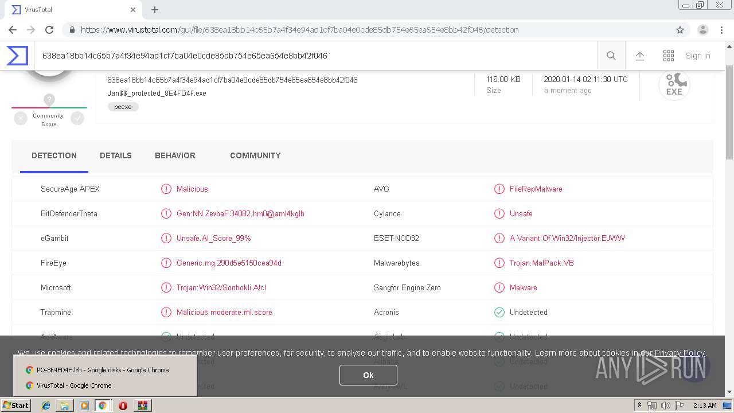Click Acronis Undetected check icon

coord(499,312)
